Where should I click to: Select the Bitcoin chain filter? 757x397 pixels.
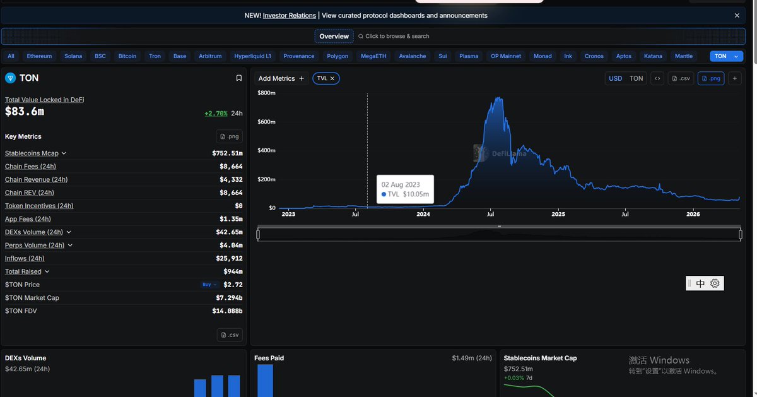[x=127, y=56]
